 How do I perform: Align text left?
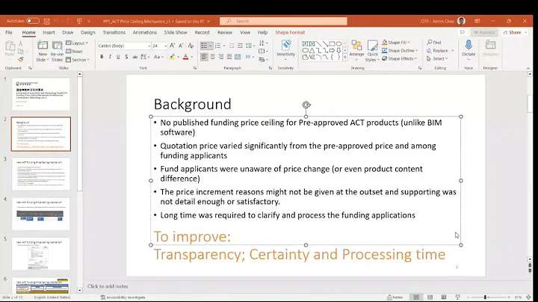coord(204,57)
